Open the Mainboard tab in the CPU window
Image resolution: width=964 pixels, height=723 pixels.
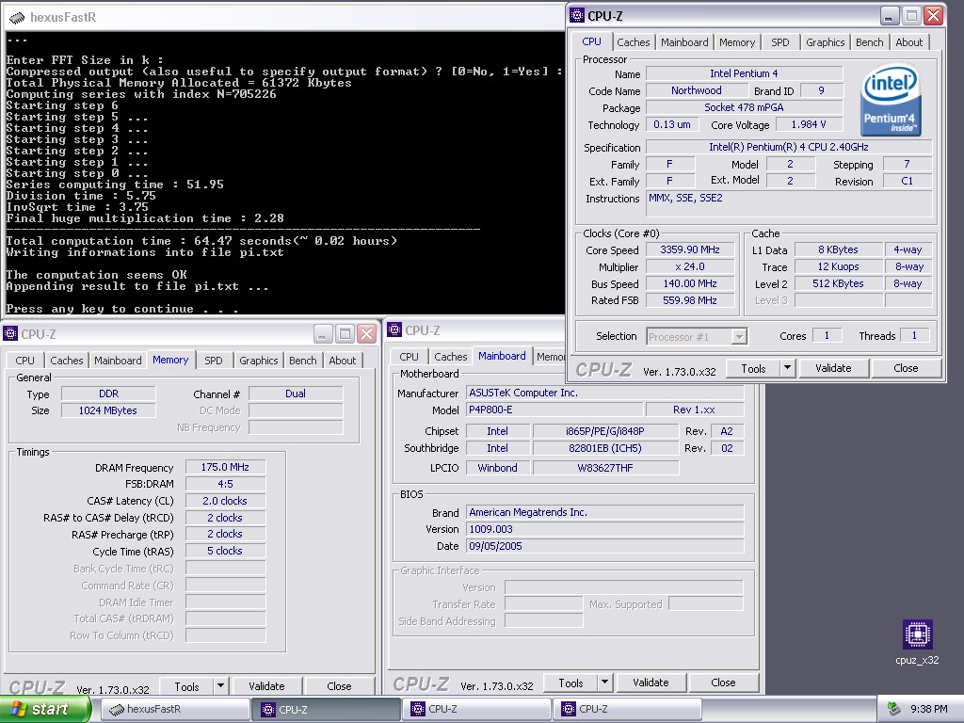pyautogui.click(x=684, y=42)
